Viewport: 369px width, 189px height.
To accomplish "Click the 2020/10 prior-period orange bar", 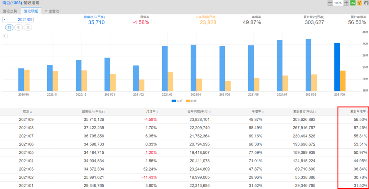I will 27,80.
